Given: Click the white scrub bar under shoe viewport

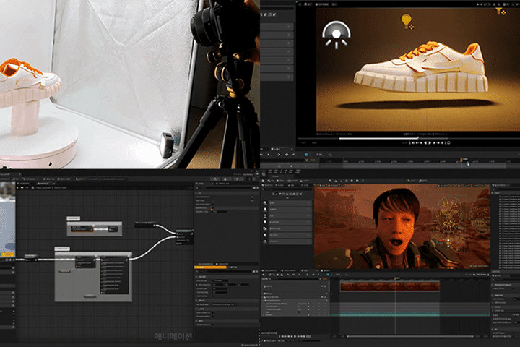Looking at the screenshot, I should [378, 138].
